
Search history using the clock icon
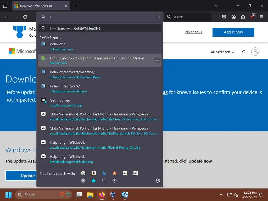(x=115, y=181)
